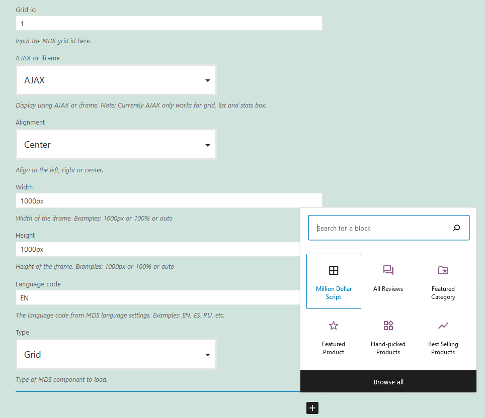Viewport: 485px width, 418px height.
Task: Open the AJAX or iframe dropdown
Action: click(116, 80)
